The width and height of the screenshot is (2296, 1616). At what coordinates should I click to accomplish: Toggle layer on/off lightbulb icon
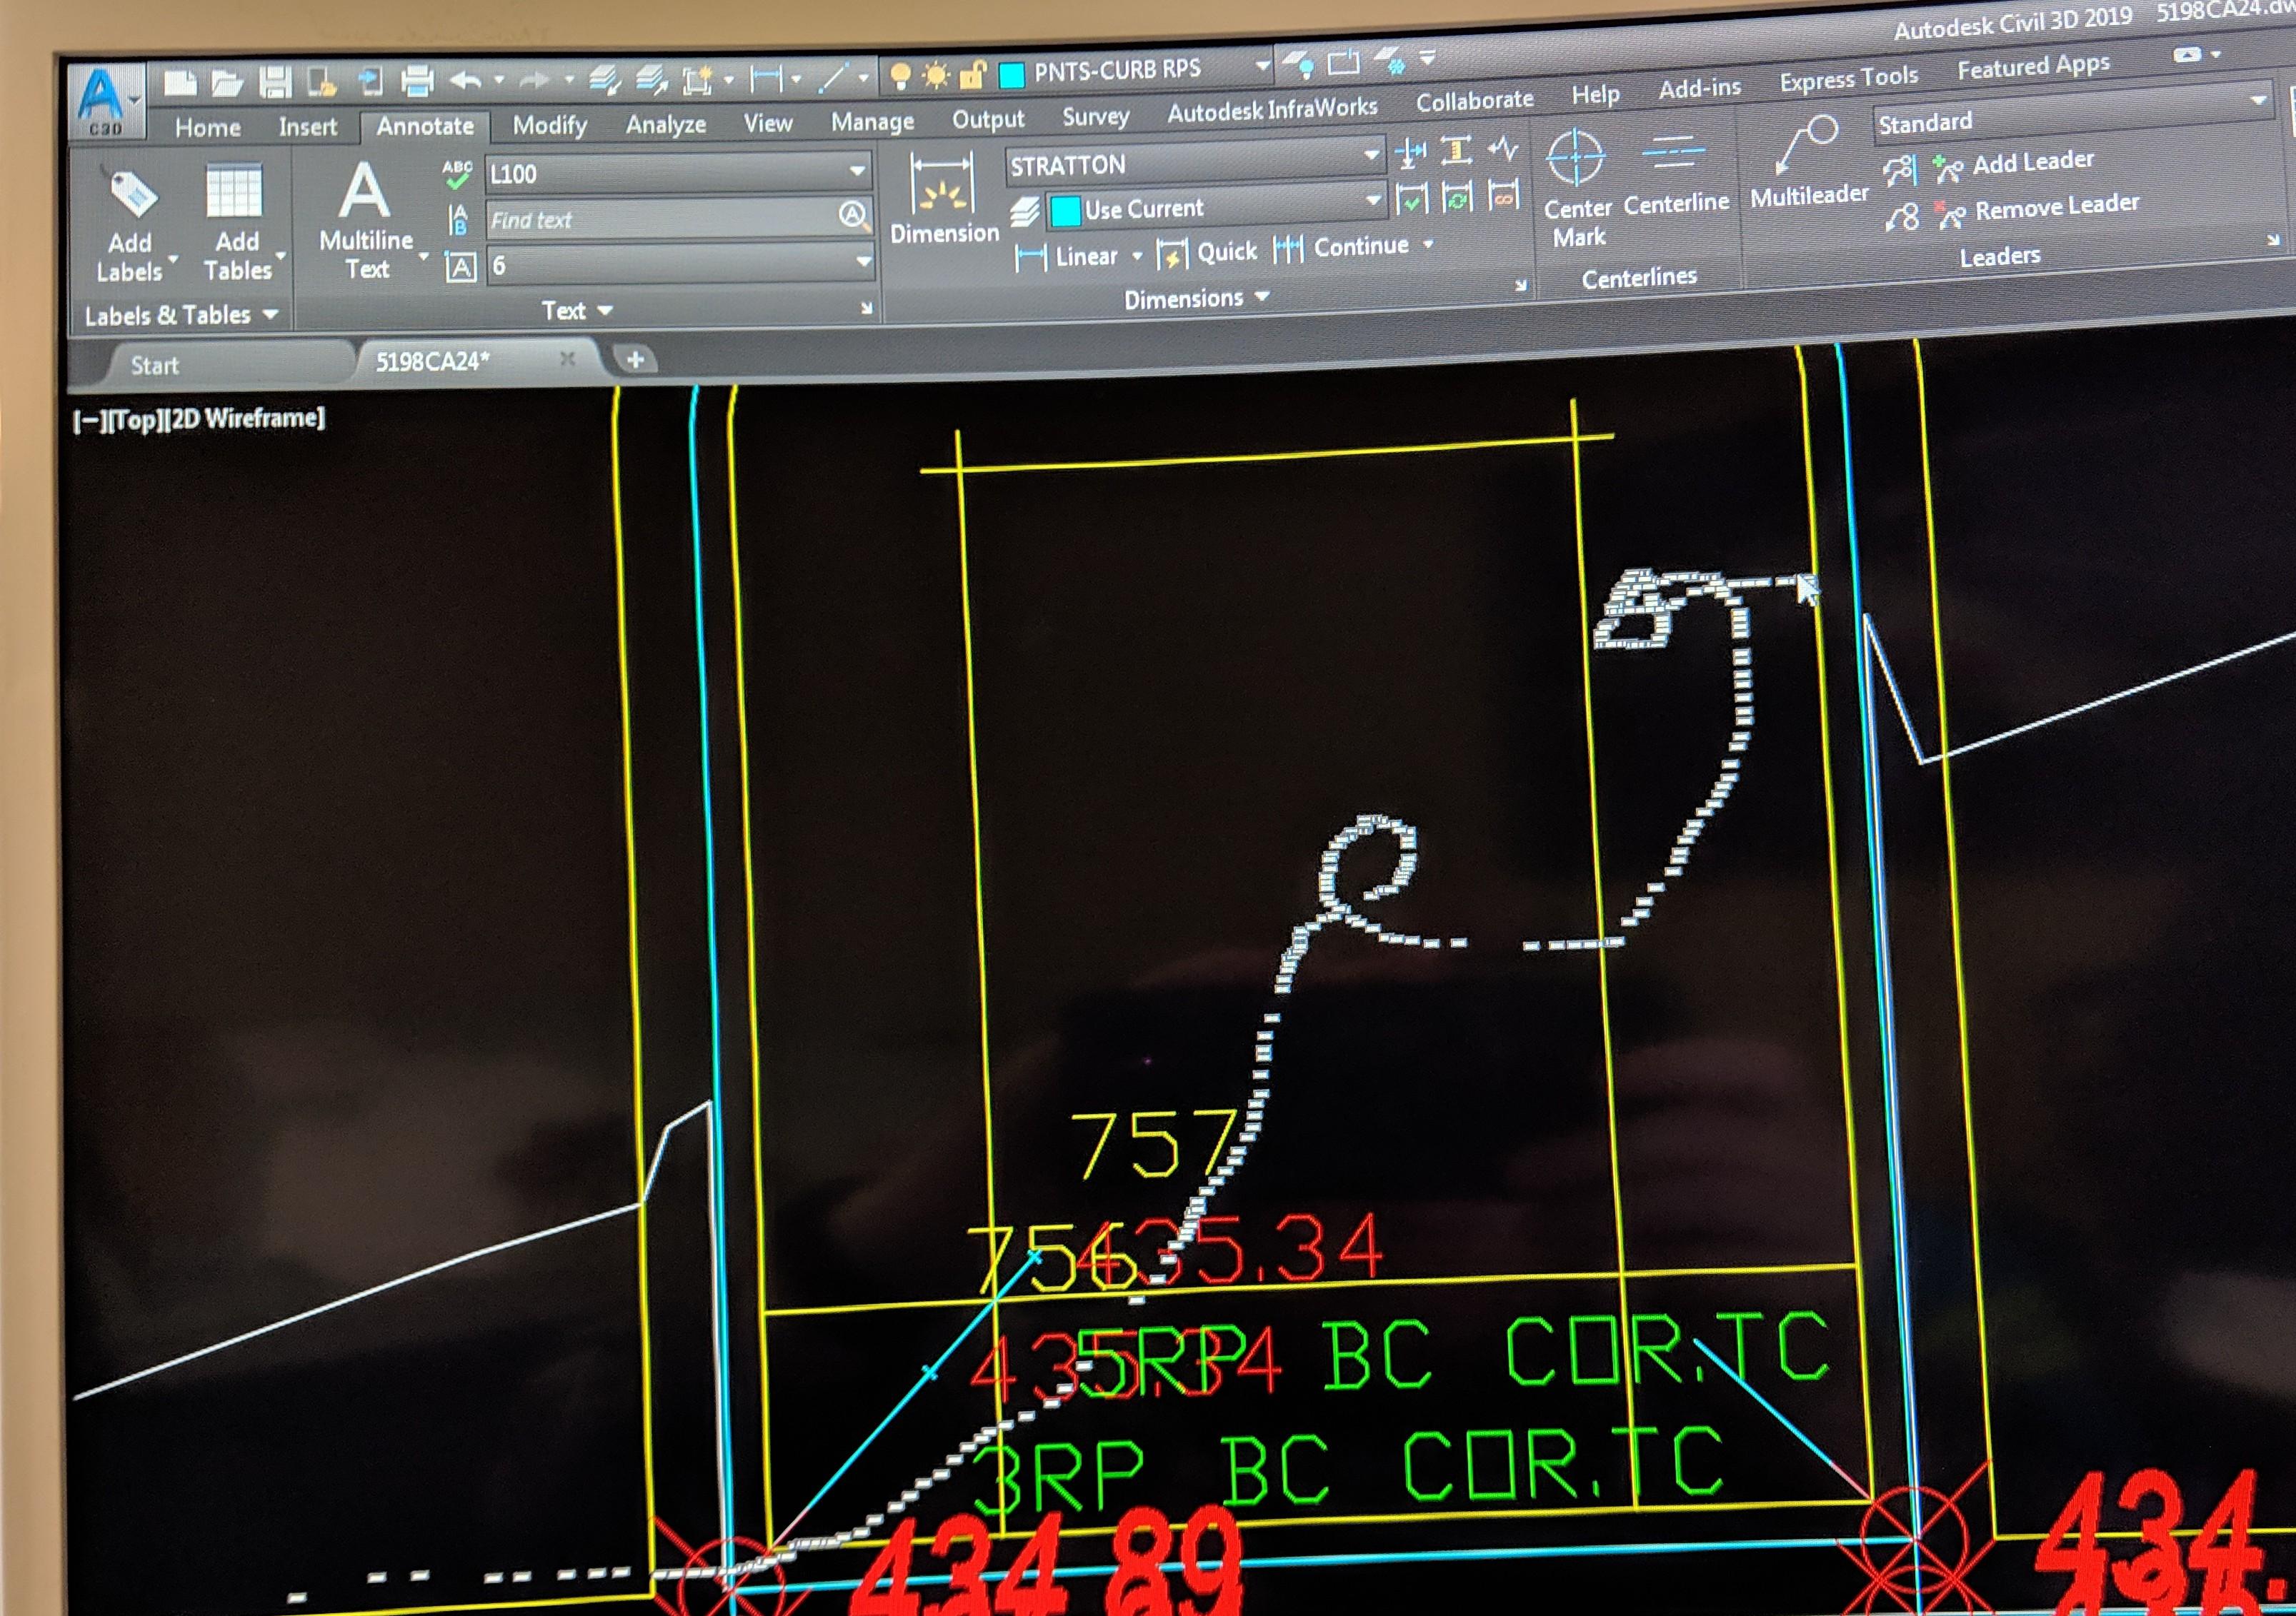tap(900, 77)
